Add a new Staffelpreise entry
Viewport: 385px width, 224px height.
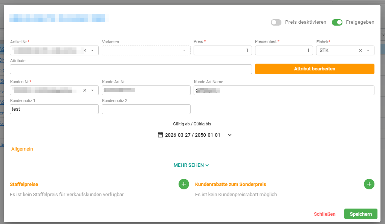coord(184,184)
